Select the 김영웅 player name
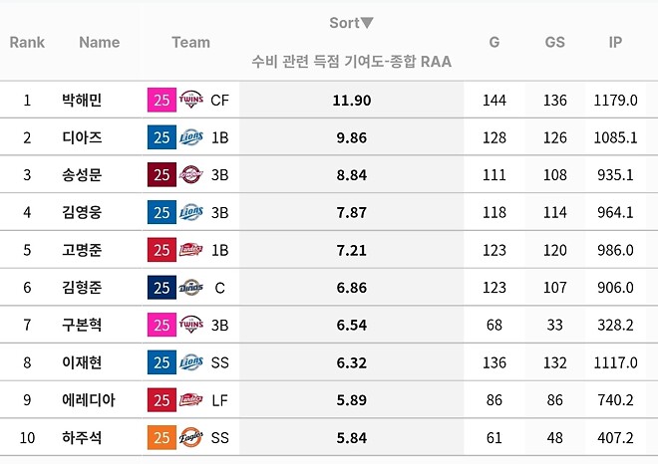Image resolution: width=658 pixels, height=464 pixels. 82,212
